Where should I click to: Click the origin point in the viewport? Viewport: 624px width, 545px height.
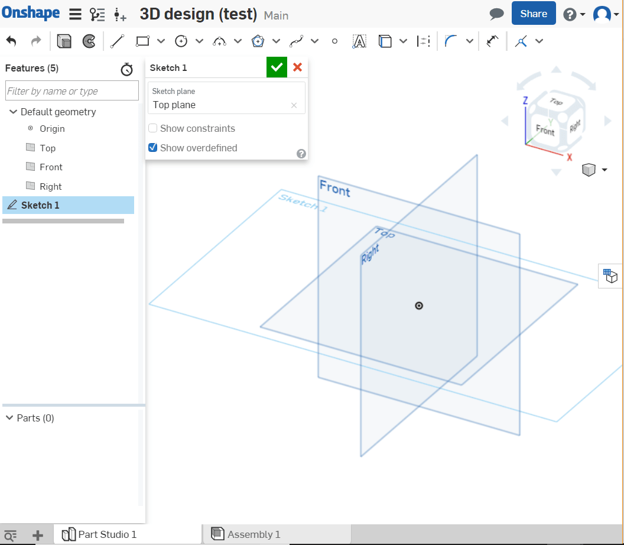coord(418,306)
